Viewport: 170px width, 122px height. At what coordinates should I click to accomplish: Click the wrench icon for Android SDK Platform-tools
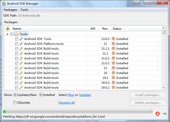[x=21, y=44]
